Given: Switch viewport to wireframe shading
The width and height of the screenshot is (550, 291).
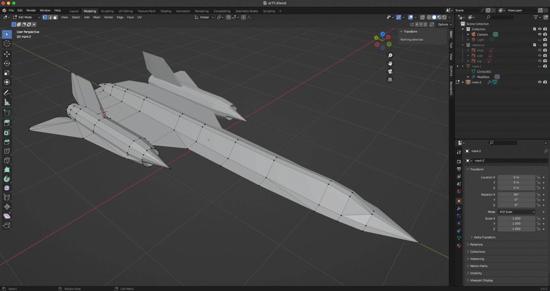Looking at the screenshot, I should pyautogui.click(x=429, y=17).
